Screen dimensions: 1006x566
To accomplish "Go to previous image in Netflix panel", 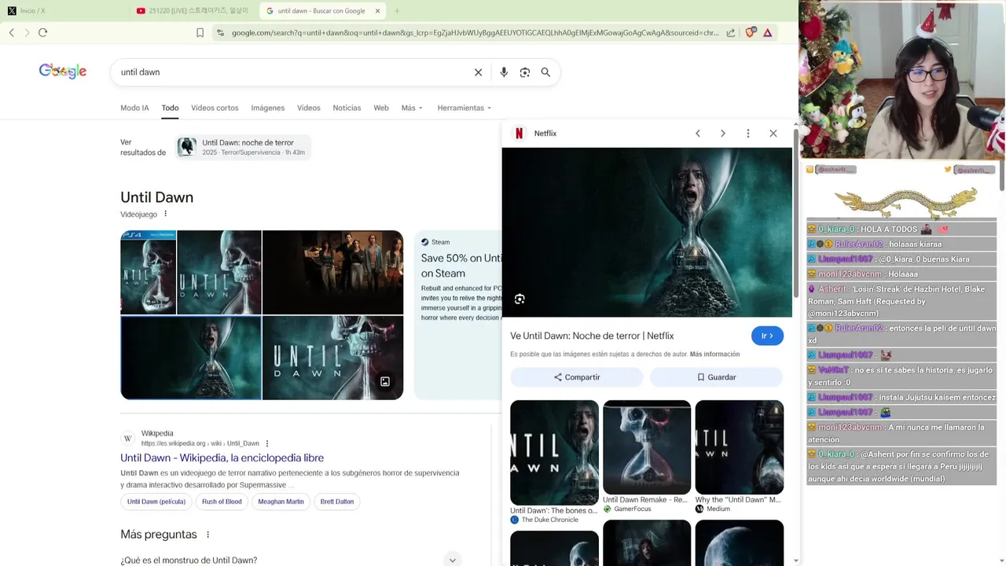I will 697,134.
